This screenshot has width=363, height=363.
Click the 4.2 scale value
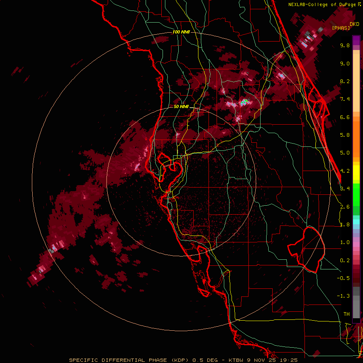point(345,171)
